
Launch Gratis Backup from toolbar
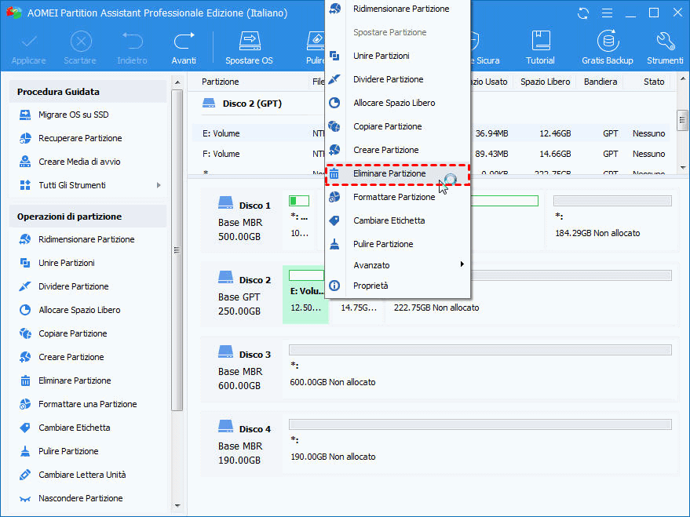tap(608, 49)
